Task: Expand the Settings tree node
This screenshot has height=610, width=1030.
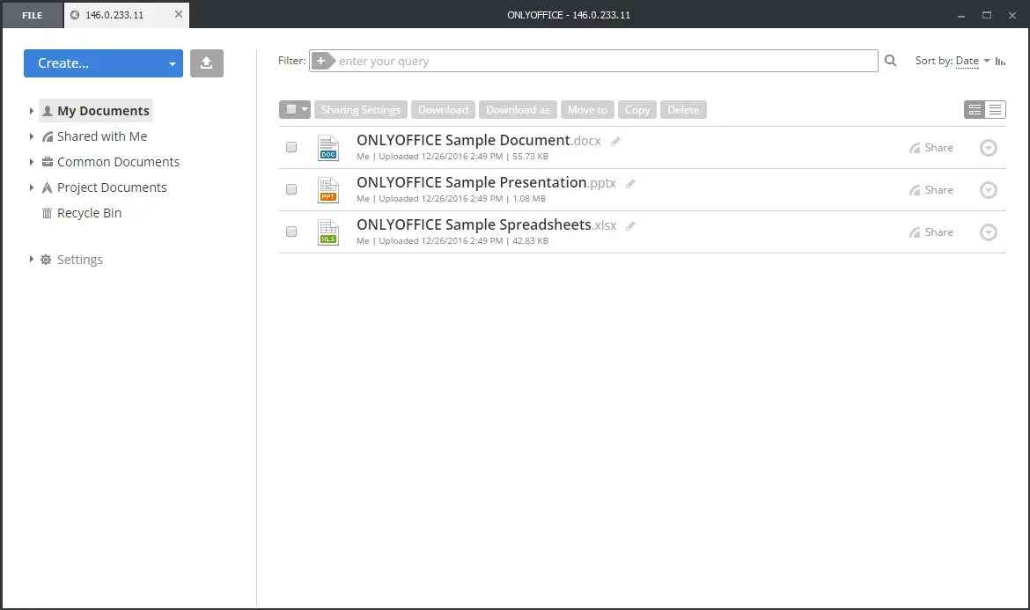Action: pyautogui.click(x=31, y=260)
